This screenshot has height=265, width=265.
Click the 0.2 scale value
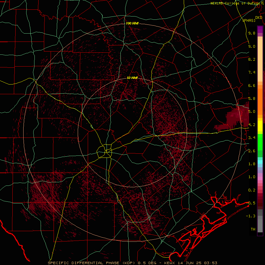(x=252, y=190)
